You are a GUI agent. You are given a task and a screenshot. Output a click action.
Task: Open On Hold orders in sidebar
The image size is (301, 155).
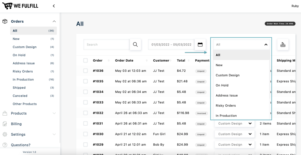(x=34, y=55)
